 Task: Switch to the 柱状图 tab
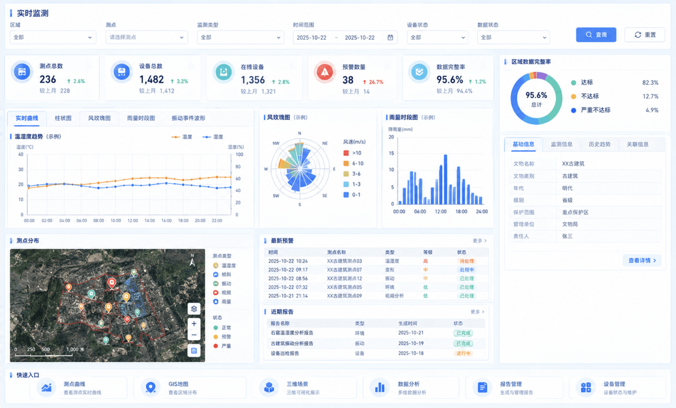pyautogui.click(x=63, y=118)
